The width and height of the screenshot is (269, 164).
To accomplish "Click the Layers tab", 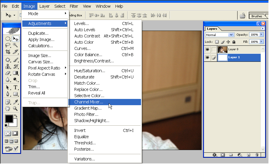I will pos(212,29).
